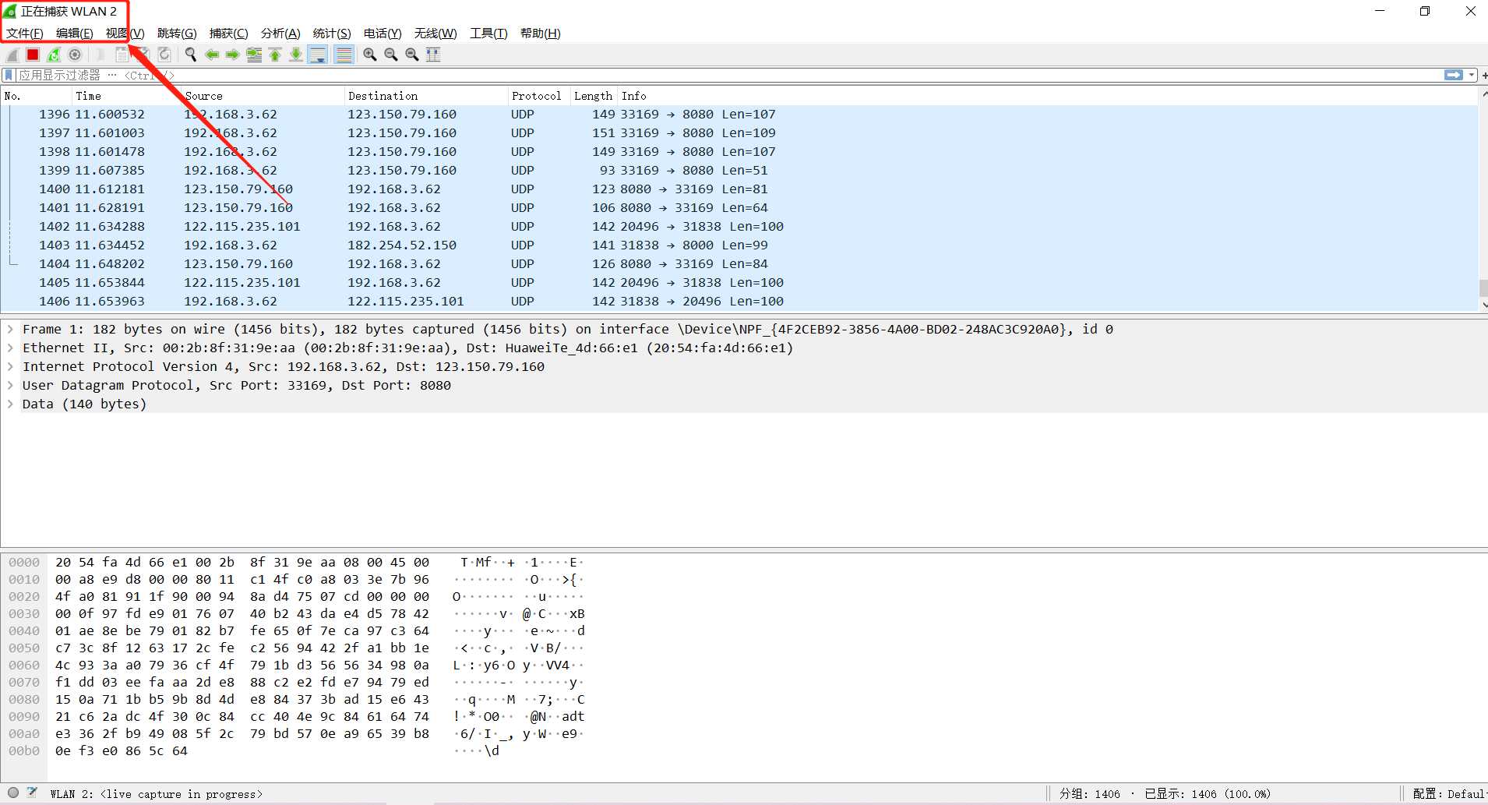Open the find packet magnifier
Viewport: 1488px width, 805px height.
(190, 55)
